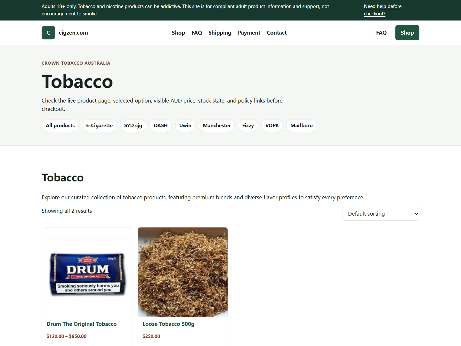Screen dimensions: 461x346
Task: Select the All products filter
Action: [60, 126]
